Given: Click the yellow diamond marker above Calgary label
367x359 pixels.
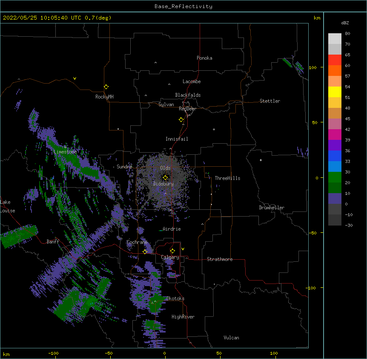Looking at the screenshot, I should click(x=172, y=251).
